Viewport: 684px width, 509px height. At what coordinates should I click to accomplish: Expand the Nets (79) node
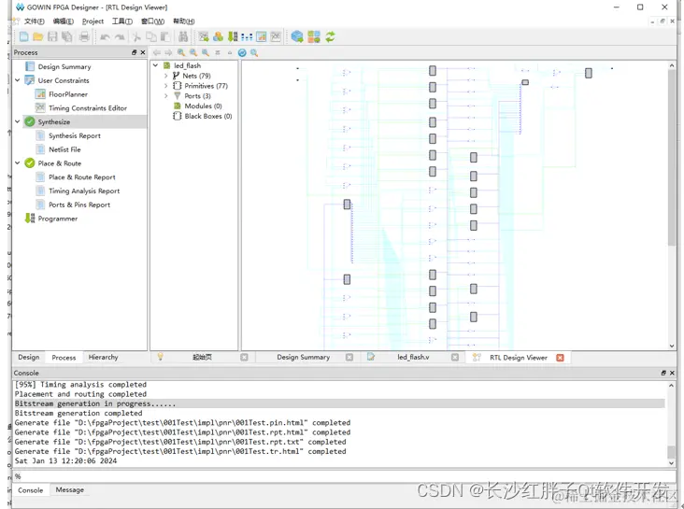(x=165, y=76)
